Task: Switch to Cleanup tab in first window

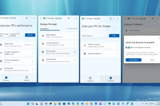Action: tap(6, 79)
